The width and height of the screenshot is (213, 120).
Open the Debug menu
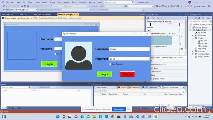45,2
